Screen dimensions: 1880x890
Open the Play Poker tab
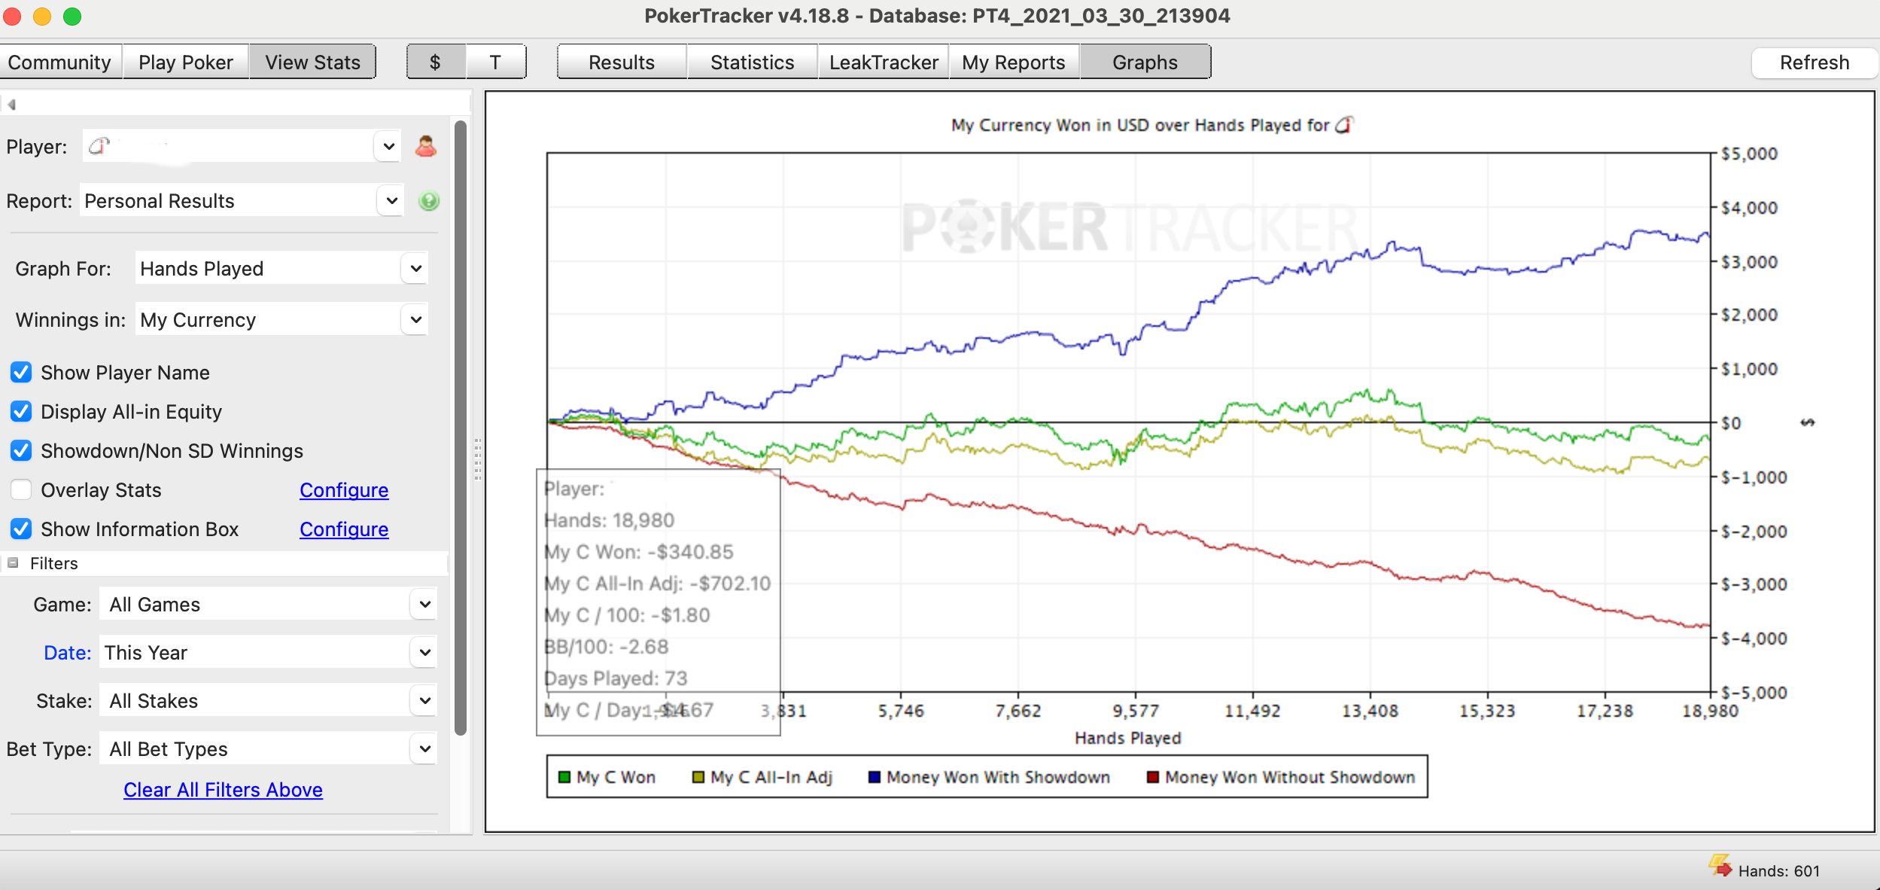(186, 62)
